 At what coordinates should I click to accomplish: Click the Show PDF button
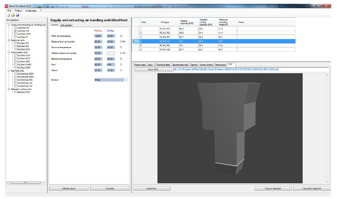pos(152,69)
